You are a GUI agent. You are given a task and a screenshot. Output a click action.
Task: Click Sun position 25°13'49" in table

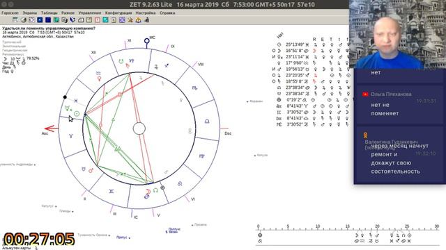pyautogui.click(x=295, y=44)
